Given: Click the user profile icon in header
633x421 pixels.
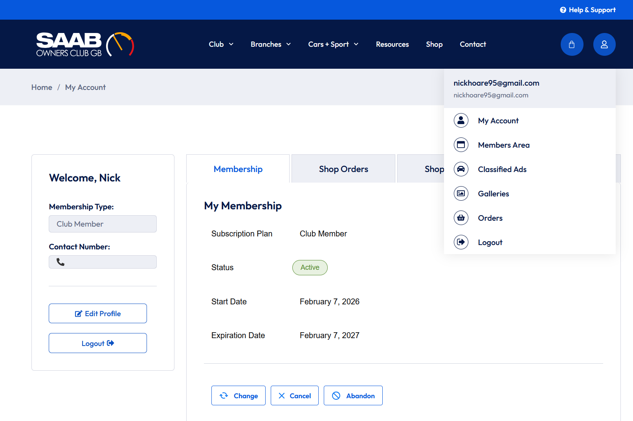Looking at the screenshot, I should pyautogui.click(x=604, y=44).
